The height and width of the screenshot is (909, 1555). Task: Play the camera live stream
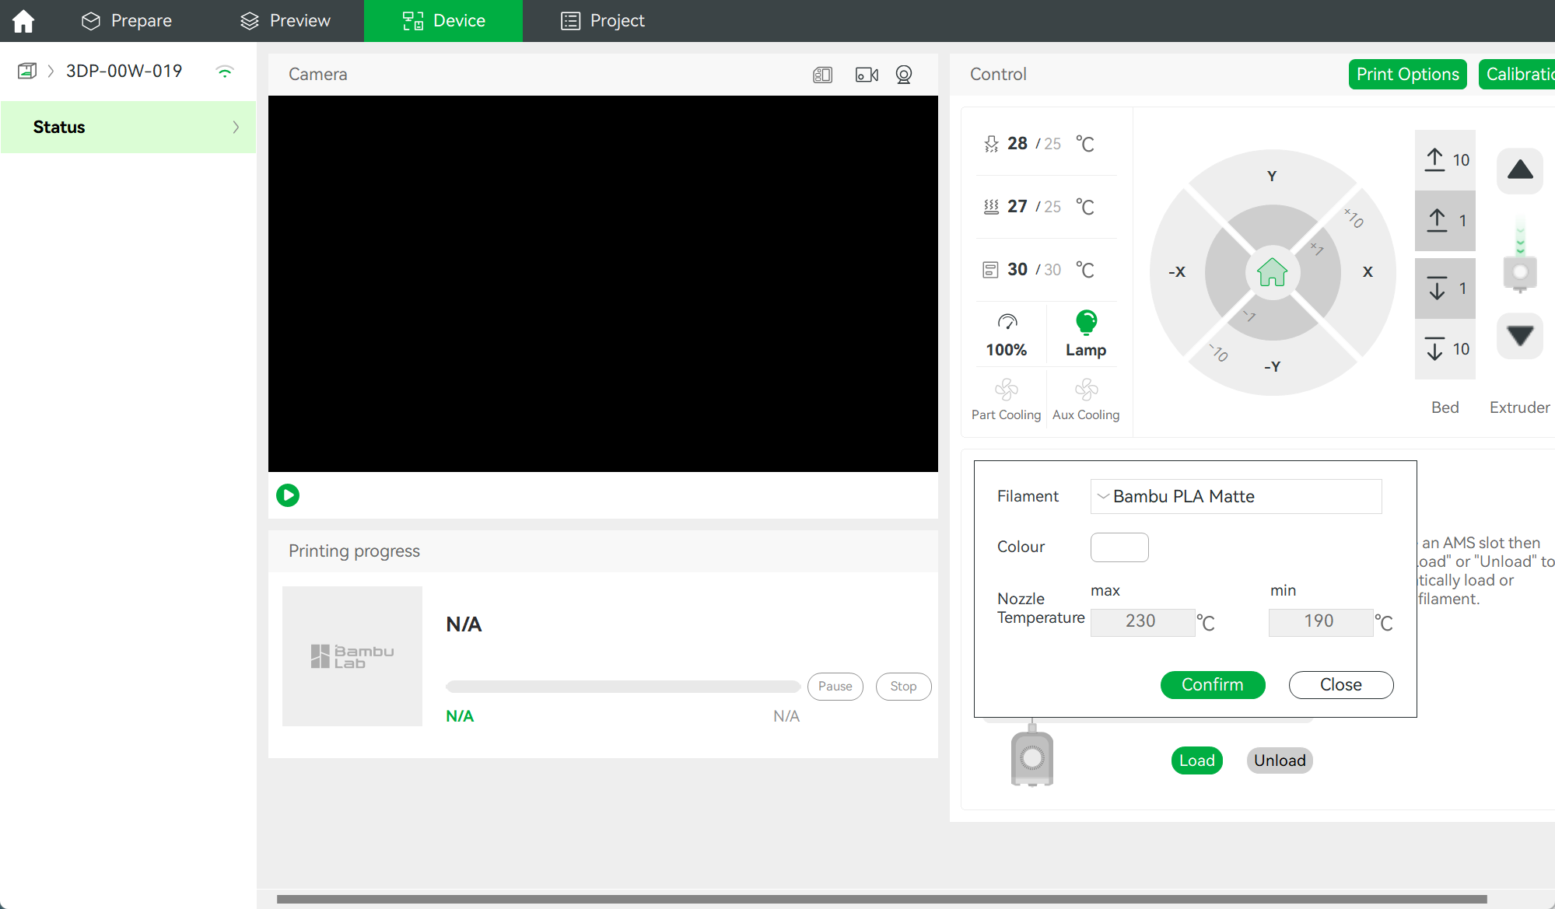tap(287, 495)
